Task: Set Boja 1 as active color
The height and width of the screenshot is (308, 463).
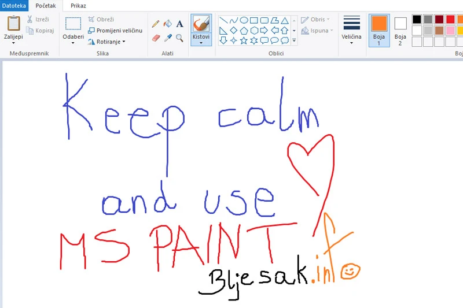Action: tap(379, 31)
